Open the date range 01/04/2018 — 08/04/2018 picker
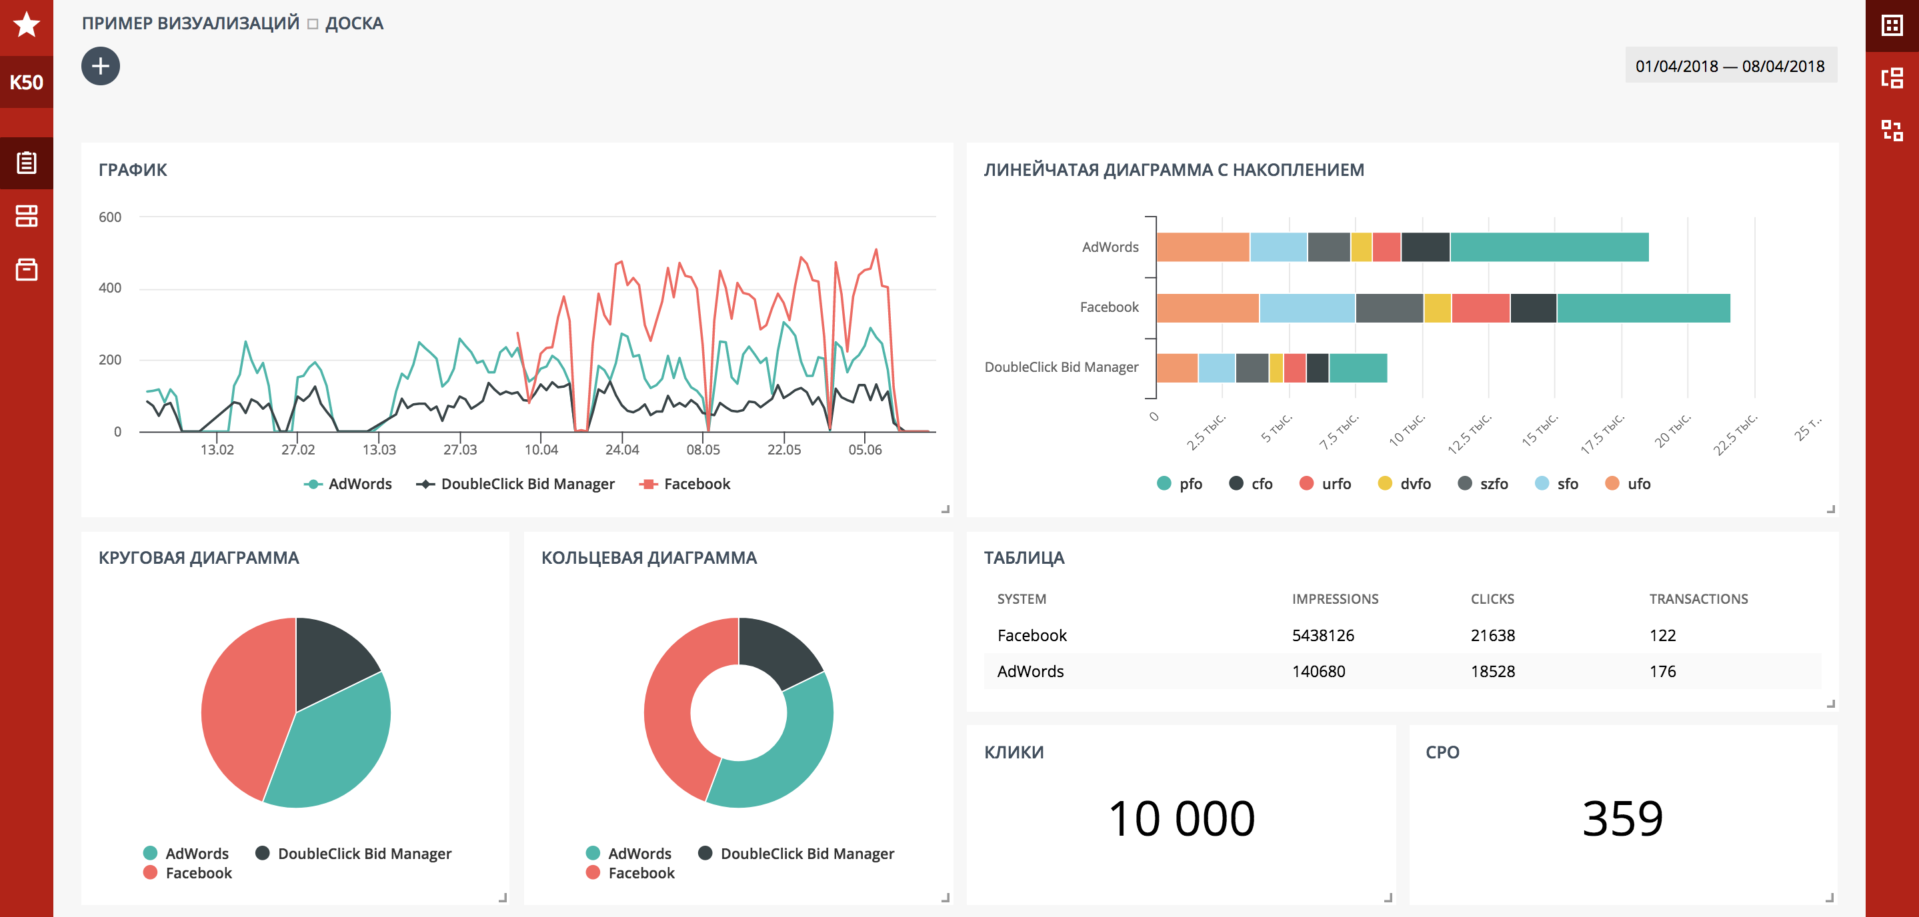1919x917 pixels. 1730,65
